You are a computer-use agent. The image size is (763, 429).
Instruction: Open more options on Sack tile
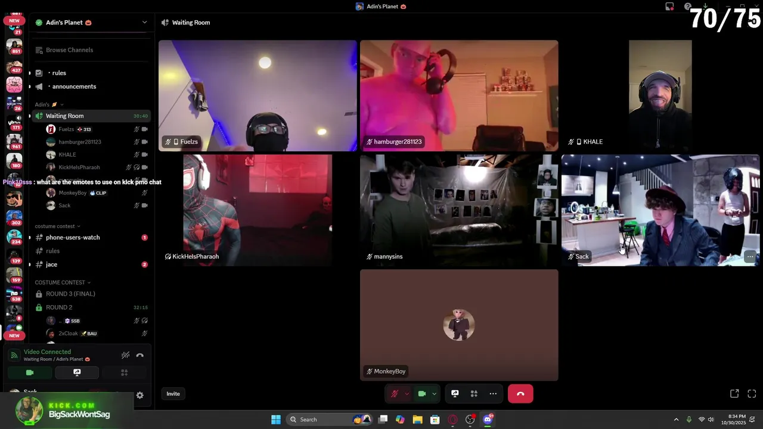click(x=750, y=257)
